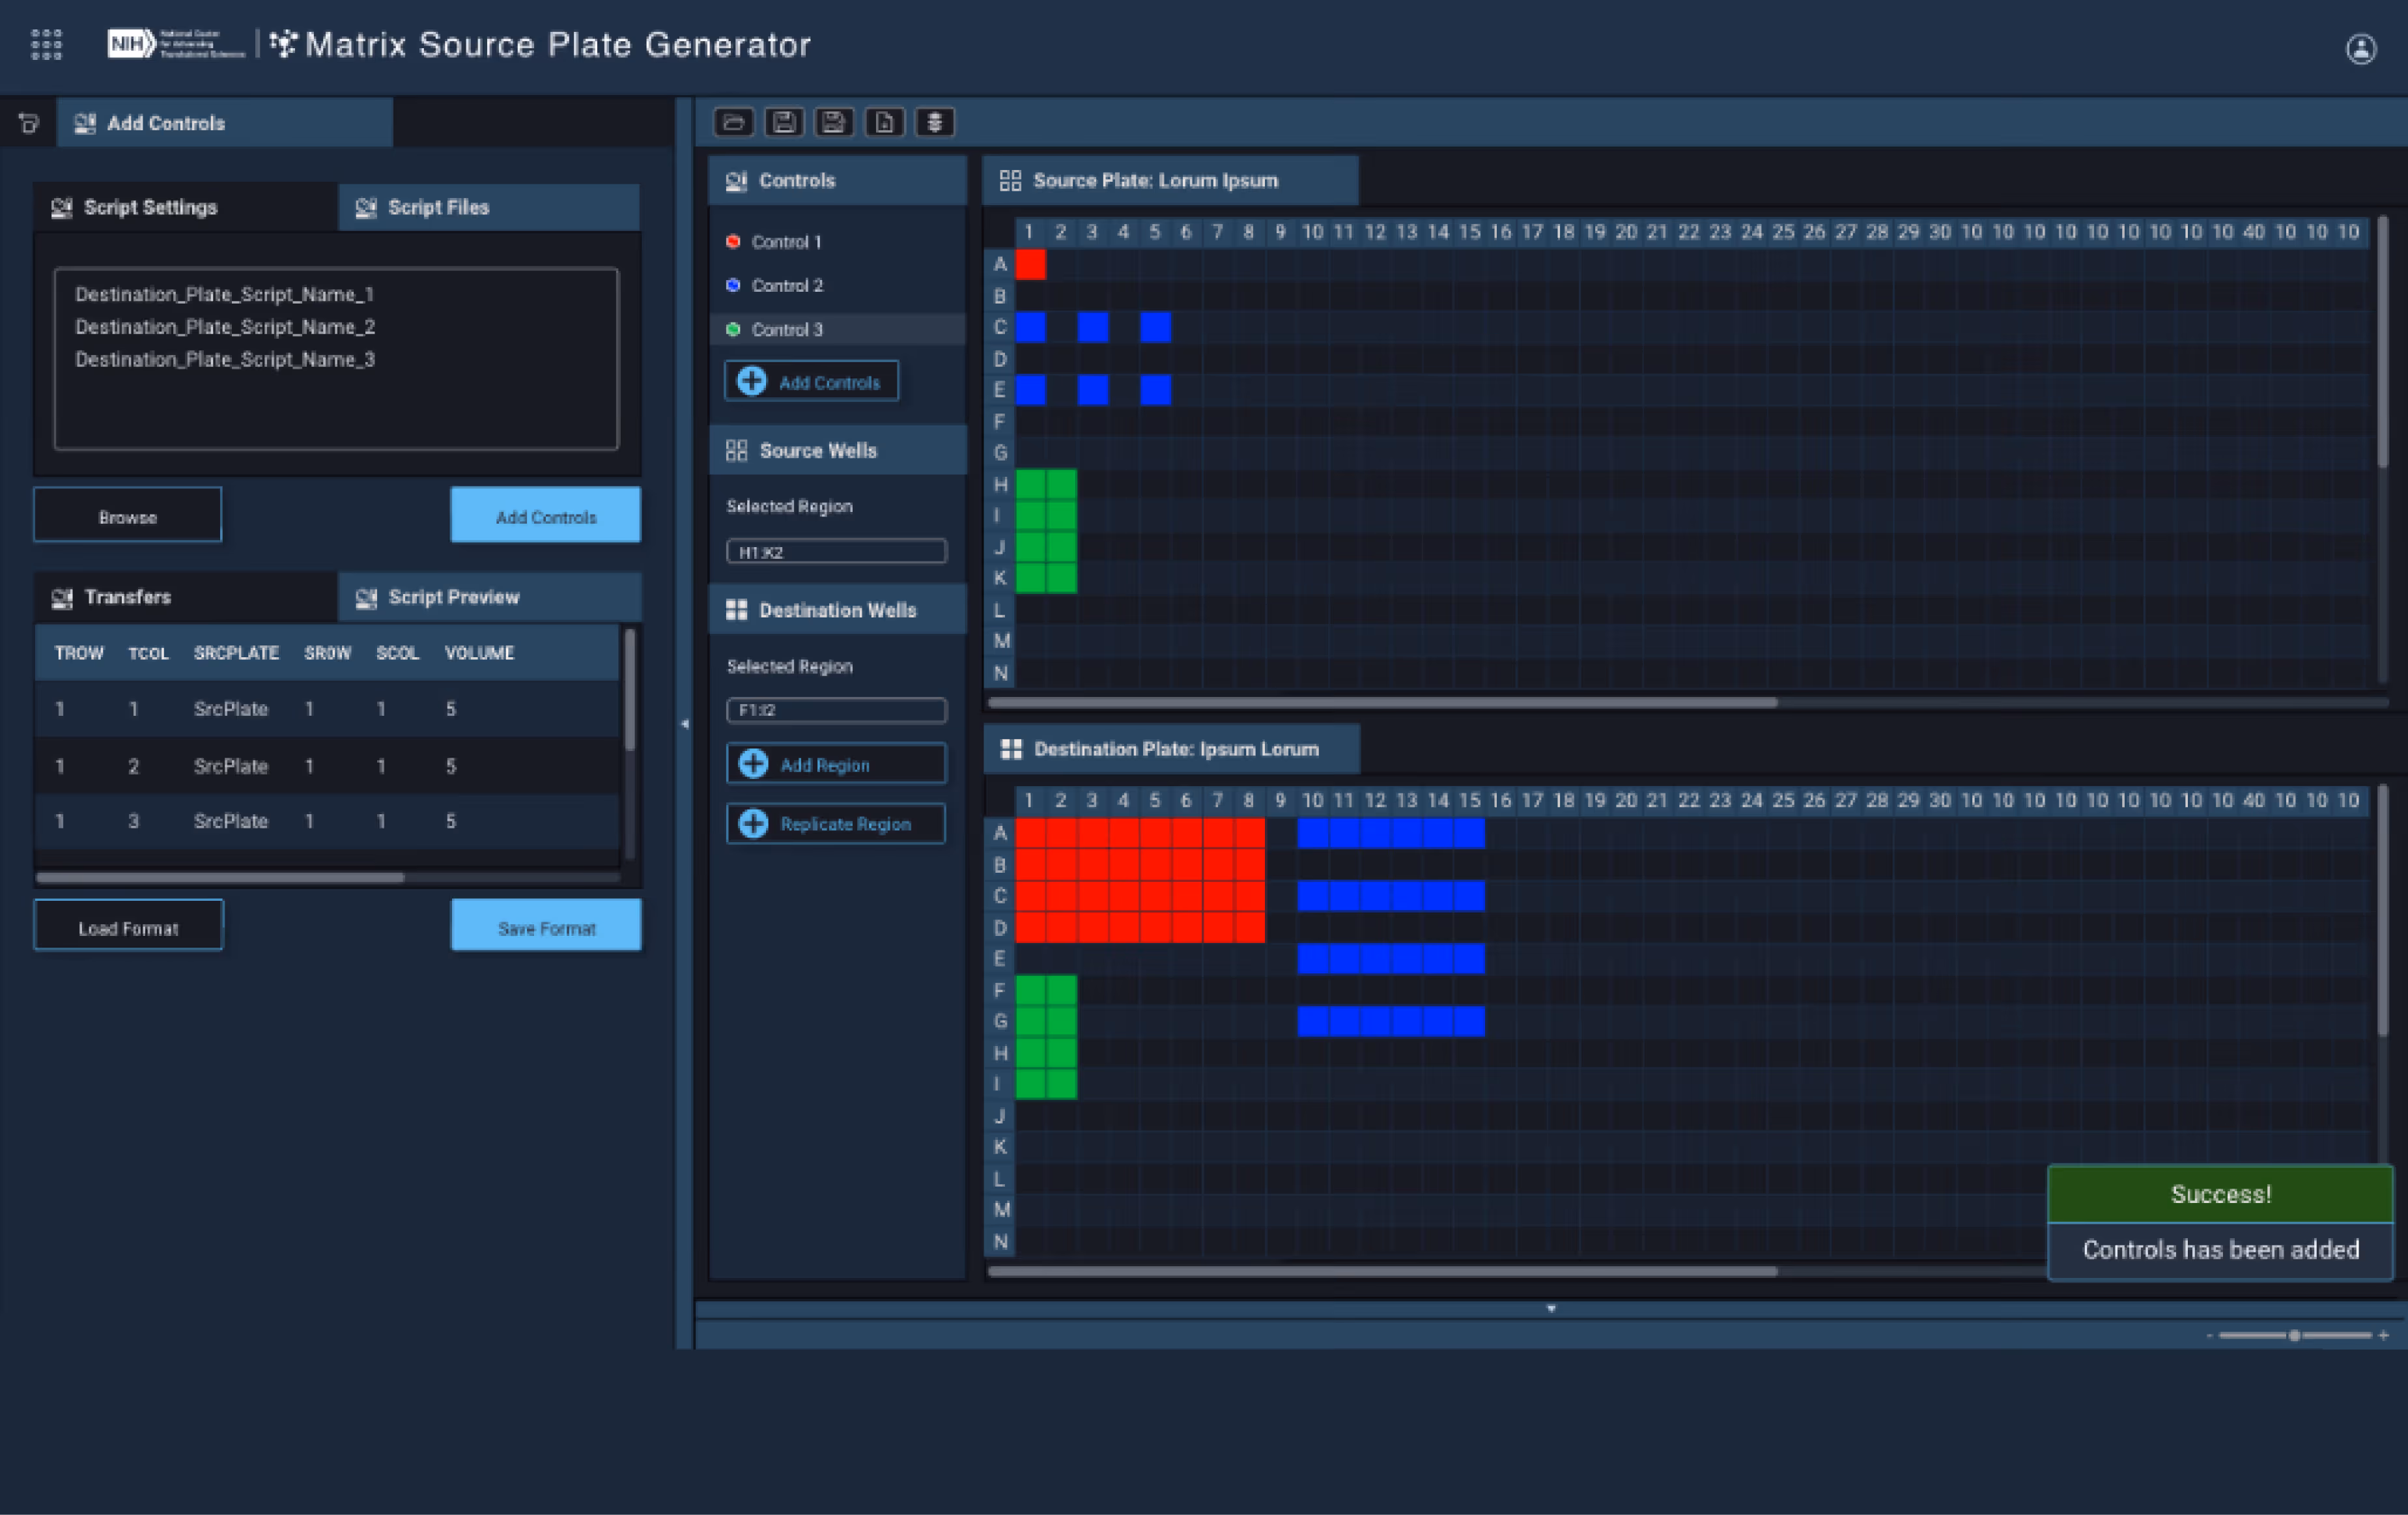Click the TCOL column header
The height and width of the screenshot is (1515, 2408).
[148, 653]
